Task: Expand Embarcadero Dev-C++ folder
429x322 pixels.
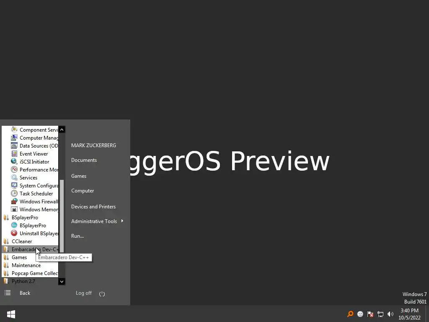Action: point(30,249)
